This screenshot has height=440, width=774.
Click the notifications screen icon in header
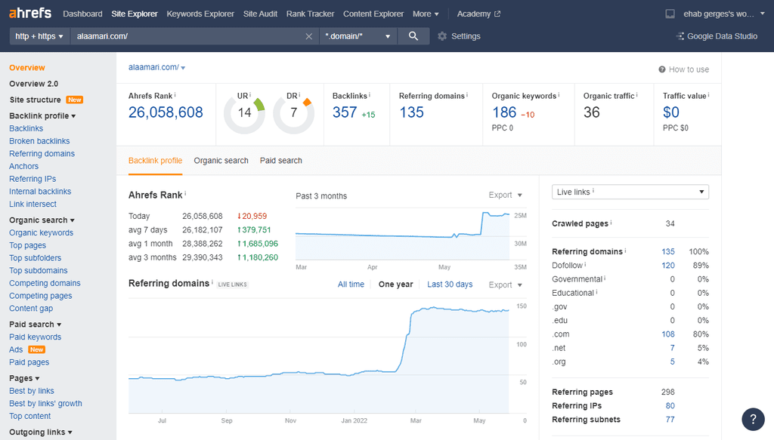[670, 14]
